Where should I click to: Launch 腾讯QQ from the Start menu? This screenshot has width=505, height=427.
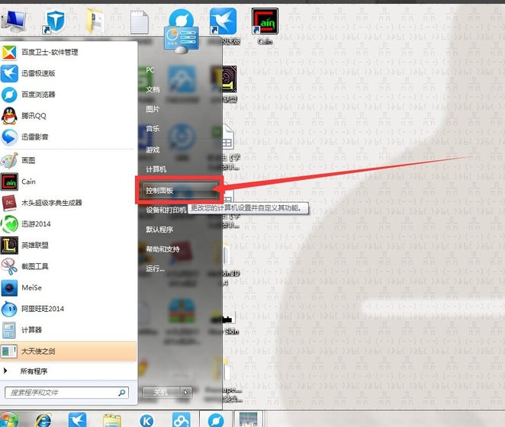(34, 116)
